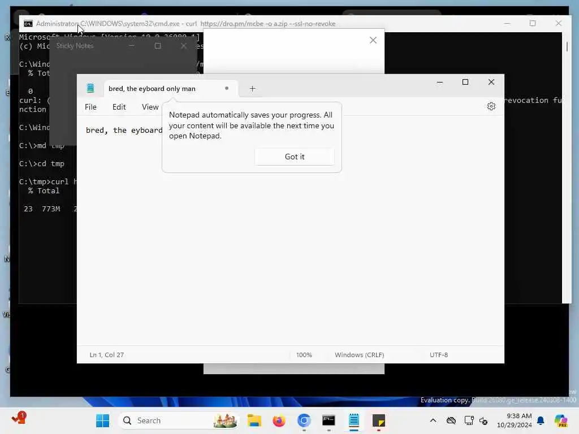Click the UTF-8 encoding indicator
This screenshot has width=579, height=434.
pos(439,355)
